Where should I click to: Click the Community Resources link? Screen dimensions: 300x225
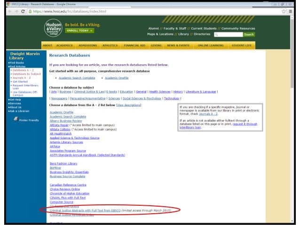(x=238, y=29)
